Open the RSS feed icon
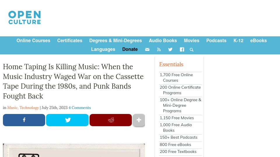Screen dimensions: 280x157 point(159,49)
